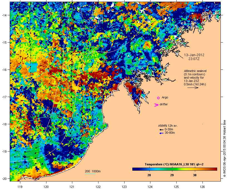Click the '0.5m/s (1kt 24h)' text
The width and height of the screenshot is (228, 189).
(x=195, y=84)
